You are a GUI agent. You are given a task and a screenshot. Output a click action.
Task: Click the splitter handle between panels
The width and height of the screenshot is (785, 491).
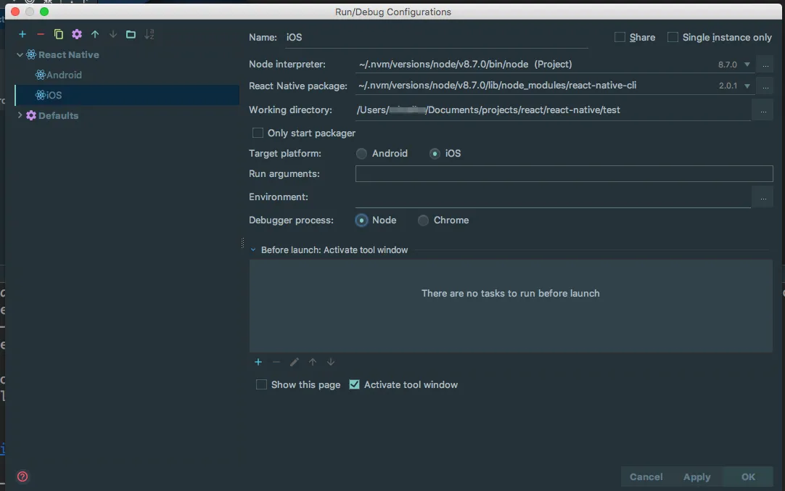[243, 243]
